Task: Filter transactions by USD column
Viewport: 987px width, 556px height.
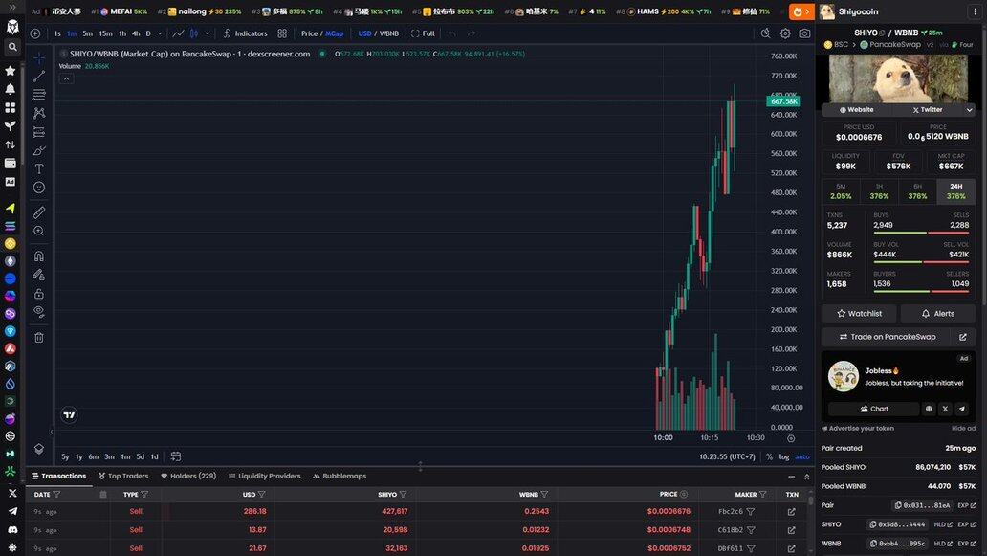Action: coord(261,495)
